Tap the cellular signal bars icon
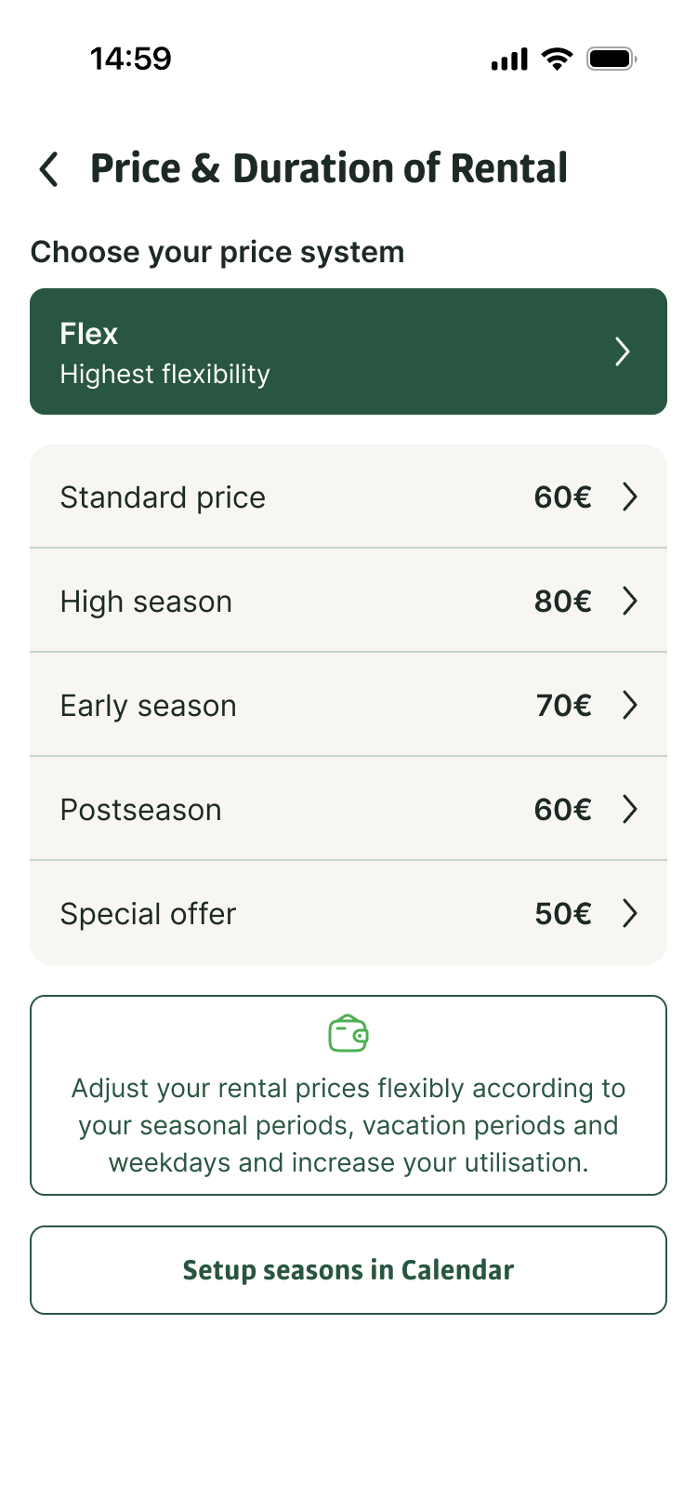The width and height of the screenshot is (697, 1510). (x=509, y=60)
